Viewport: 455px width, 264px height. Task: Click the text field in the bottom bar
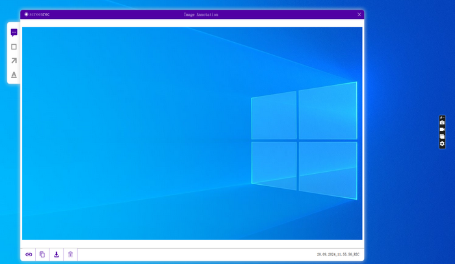195,254
